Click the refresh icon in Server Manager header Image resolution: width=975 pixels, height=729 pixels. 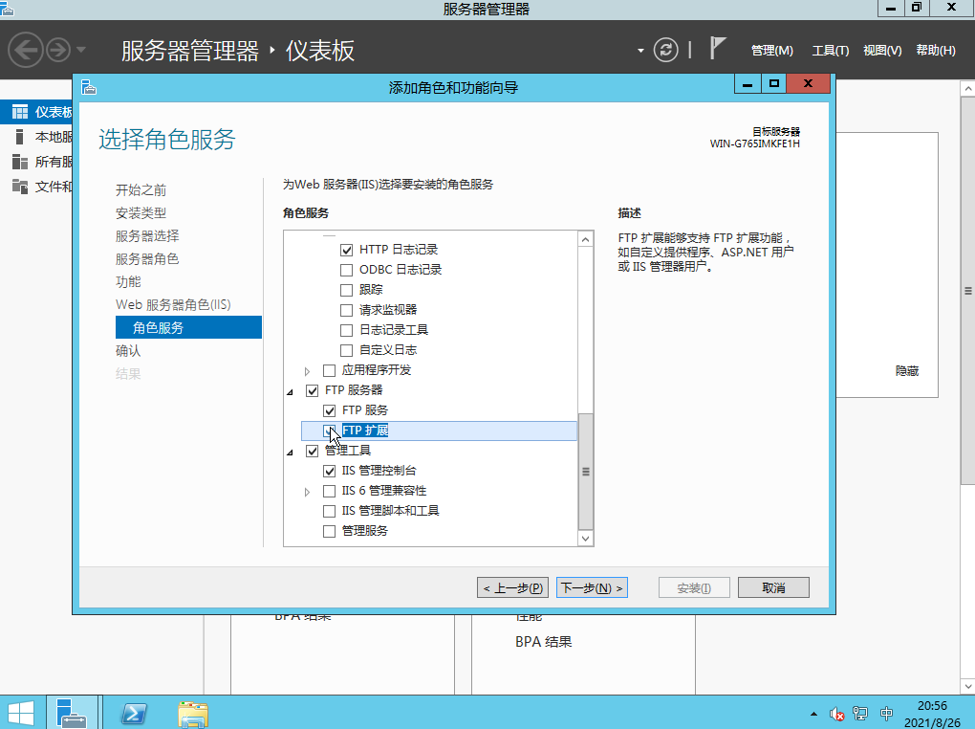pos(665,50)
